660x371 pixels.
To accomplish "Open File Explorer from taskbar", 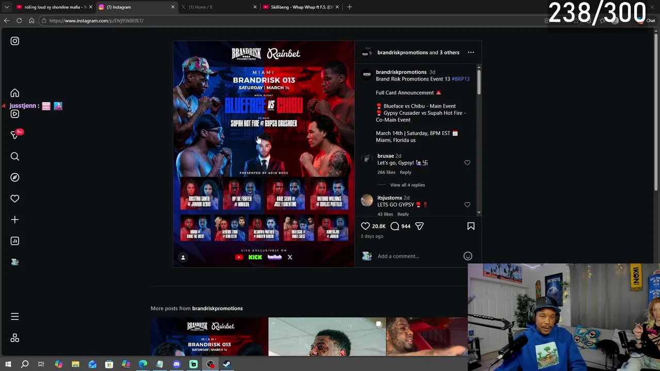I will [75, 364].
